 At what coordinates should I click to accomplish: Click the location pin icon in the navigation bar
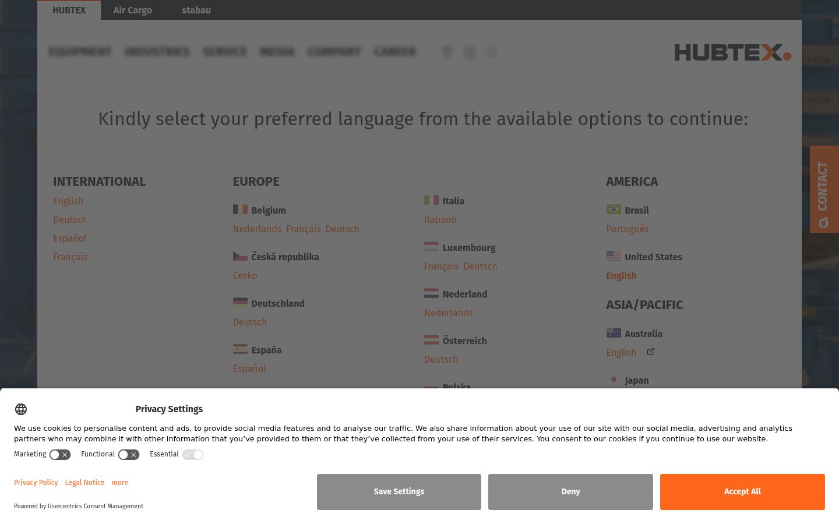(x=447, y=52)
